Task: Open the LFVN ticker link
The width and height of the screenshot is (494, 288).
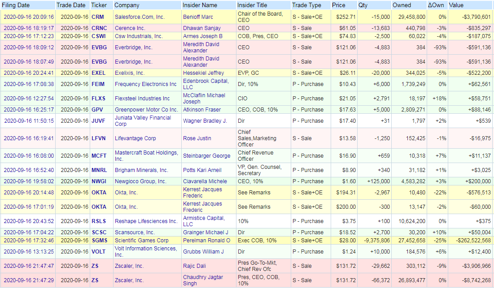Action: coord(99,138)
